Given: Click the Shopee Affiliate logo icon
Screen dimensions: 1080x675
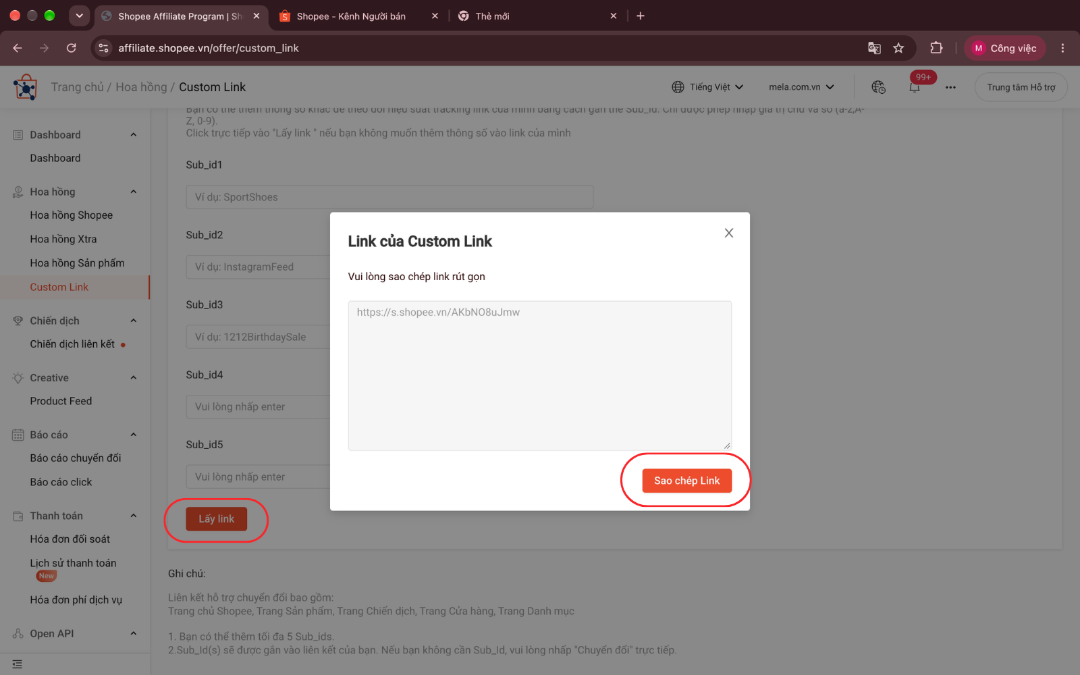Looking at the screenshot, I should tap(25, 87).
